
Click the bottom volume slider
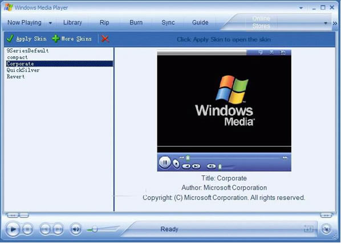pyautogui.click(x=103, y=229)
